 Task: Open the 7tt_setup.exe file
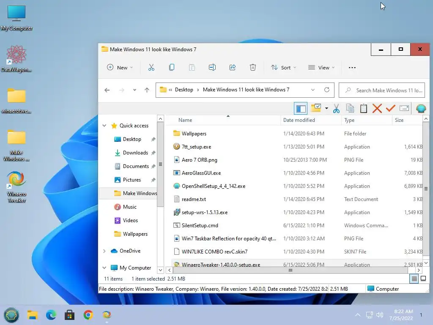tap(196, 147)
